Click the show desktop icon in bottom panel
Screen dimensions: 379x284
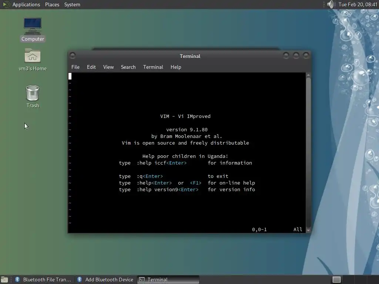(x=4, y=280)
